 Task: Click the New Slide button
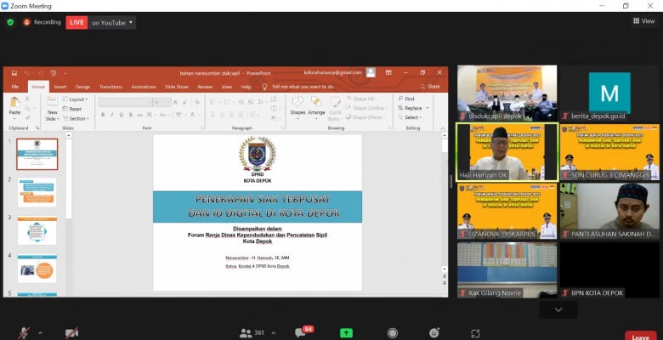(53, 109)
